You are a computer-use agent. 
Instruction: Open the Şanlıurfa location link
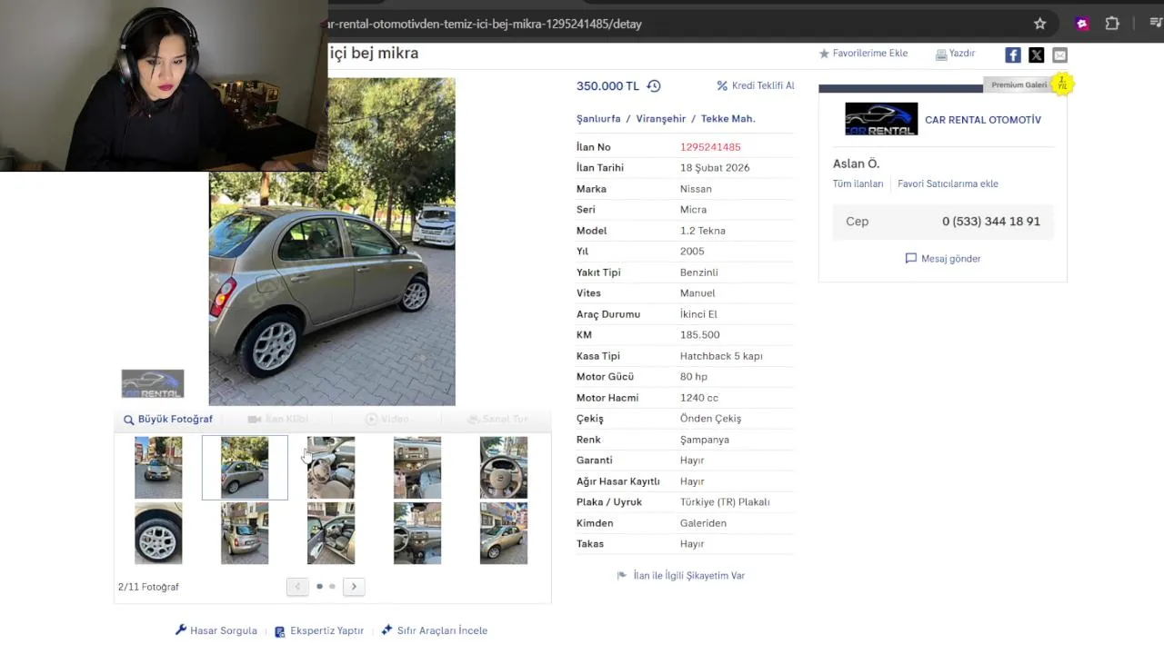point(598,119)
